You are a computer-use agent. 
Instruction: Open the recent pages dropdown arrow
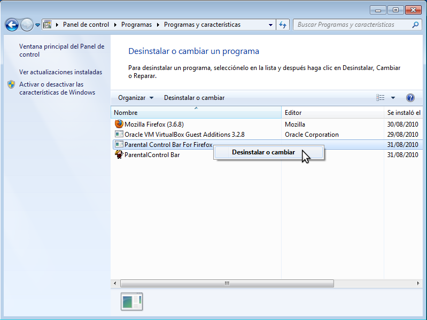click(37, 25)
